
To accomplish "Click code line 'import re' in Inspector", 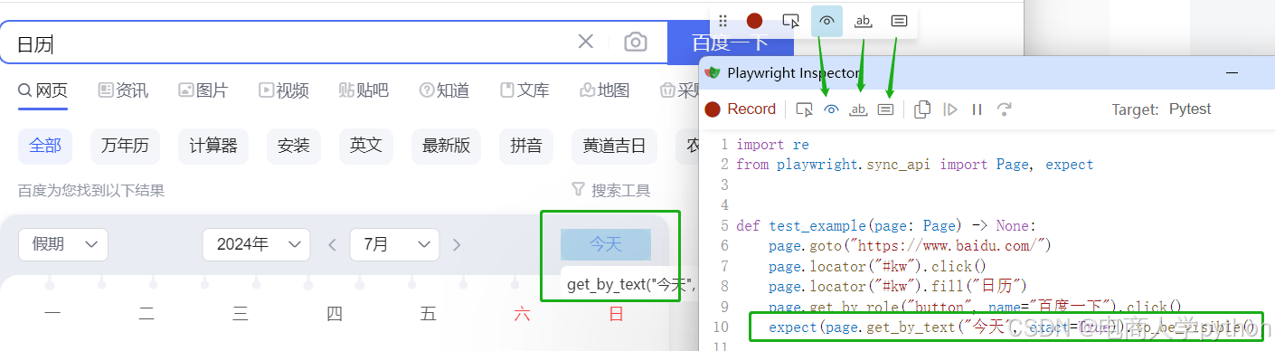I will [772, 145].
